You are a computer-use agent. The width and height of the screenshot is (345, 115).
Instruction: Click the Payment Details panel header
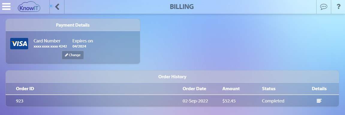[x=73, y=25]
